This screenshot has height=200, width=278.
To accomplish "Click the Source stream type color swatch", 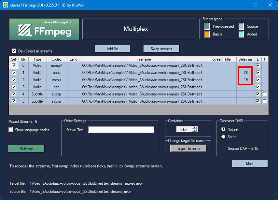I will point(241,26).
